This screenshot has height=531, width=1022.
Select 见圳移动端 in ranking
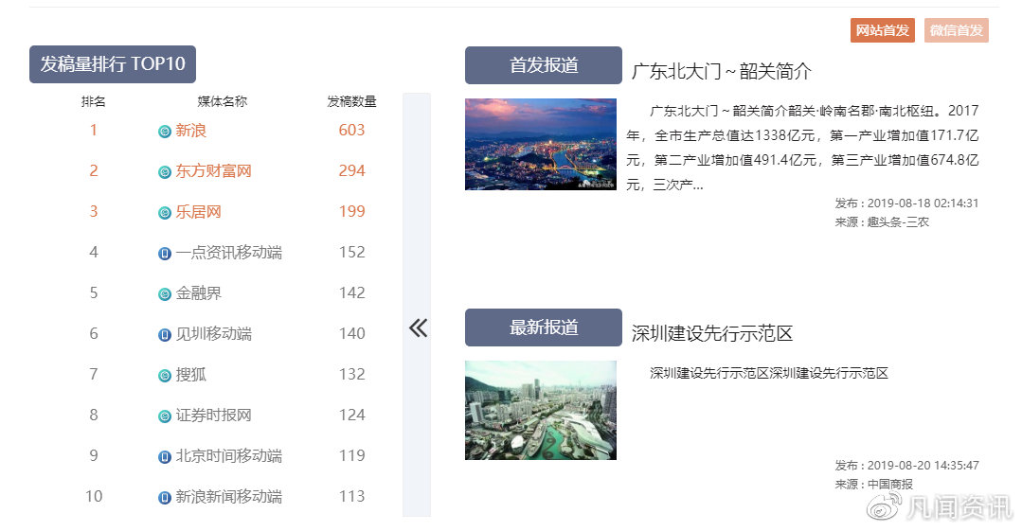click(x=214, y=334)
